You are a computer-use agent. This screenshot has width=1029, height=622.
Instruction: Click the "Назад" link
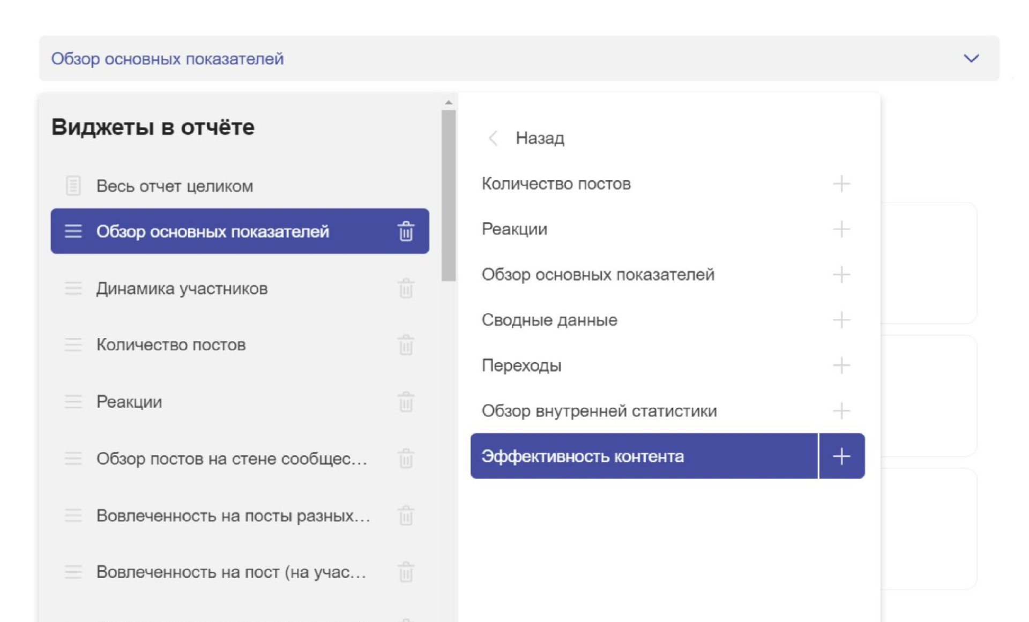(539, 138)
